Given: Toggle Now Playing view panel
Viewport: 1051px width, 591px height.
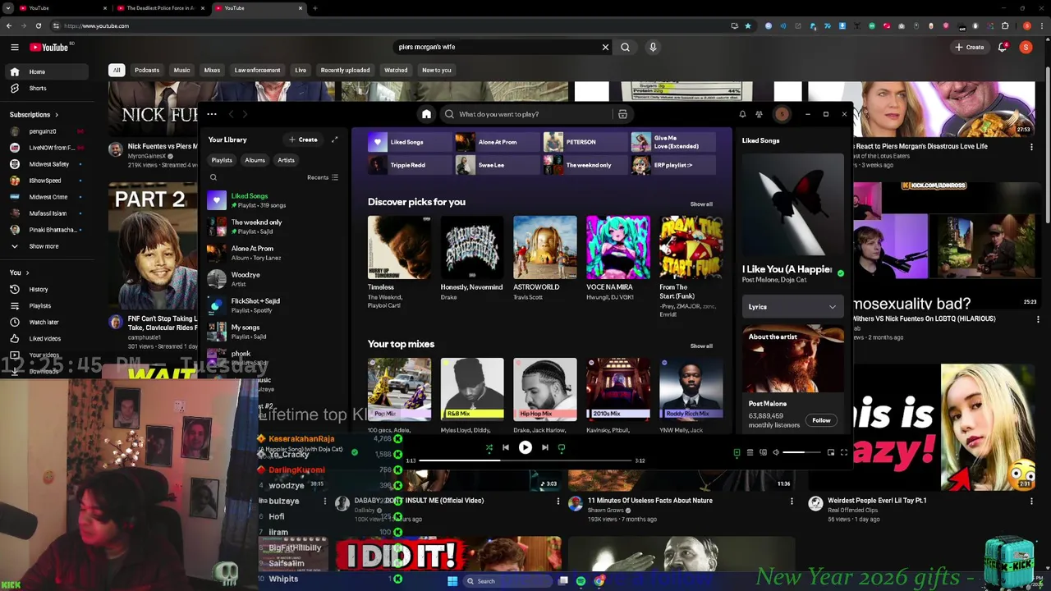Looking at the screenshot, I should [737, 452].
